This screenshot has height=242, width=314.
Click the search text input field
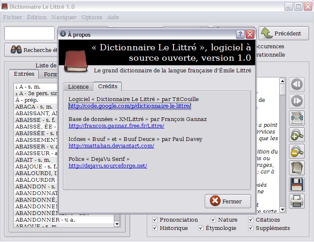click(30, 33)
